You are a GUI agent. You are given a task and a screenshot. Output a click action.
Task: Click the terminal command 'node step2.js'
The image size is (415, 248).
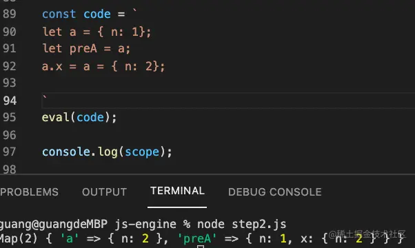[x=242, y=224]
